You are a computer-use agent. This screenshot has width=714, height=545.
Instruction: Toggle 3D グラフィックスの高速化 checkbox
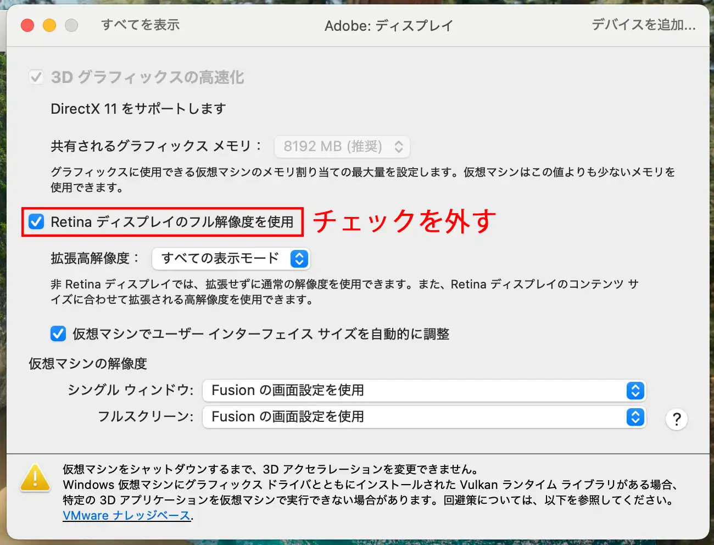point(36,77)
